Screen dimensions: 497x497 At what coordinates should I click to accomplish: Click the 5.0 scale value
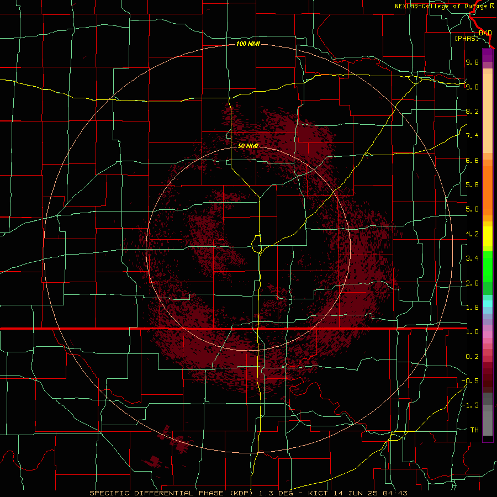[472, 209]
